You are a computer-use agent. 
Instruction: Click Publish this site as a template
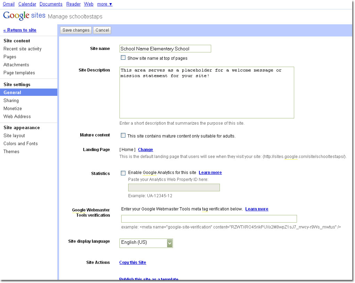[149, 279]
